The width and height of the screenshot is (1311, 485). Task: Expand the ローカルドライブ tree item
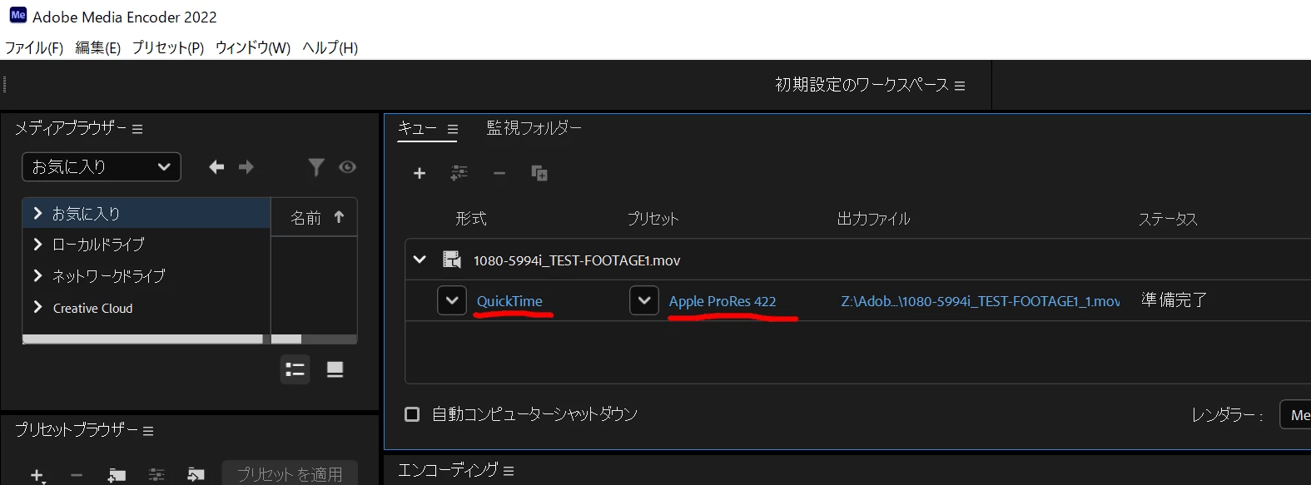tap(37, 245)
